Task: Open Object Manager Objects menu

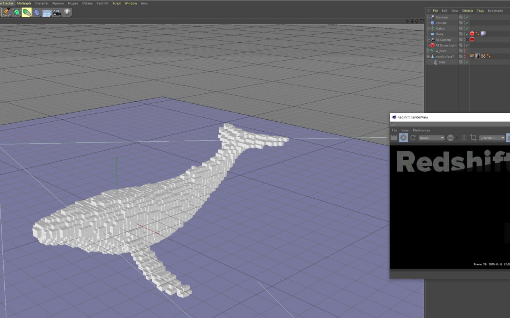Action: tap(468, 11)
